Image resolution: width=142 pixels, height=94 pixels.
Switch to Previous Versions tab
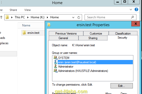coord(66,34)
